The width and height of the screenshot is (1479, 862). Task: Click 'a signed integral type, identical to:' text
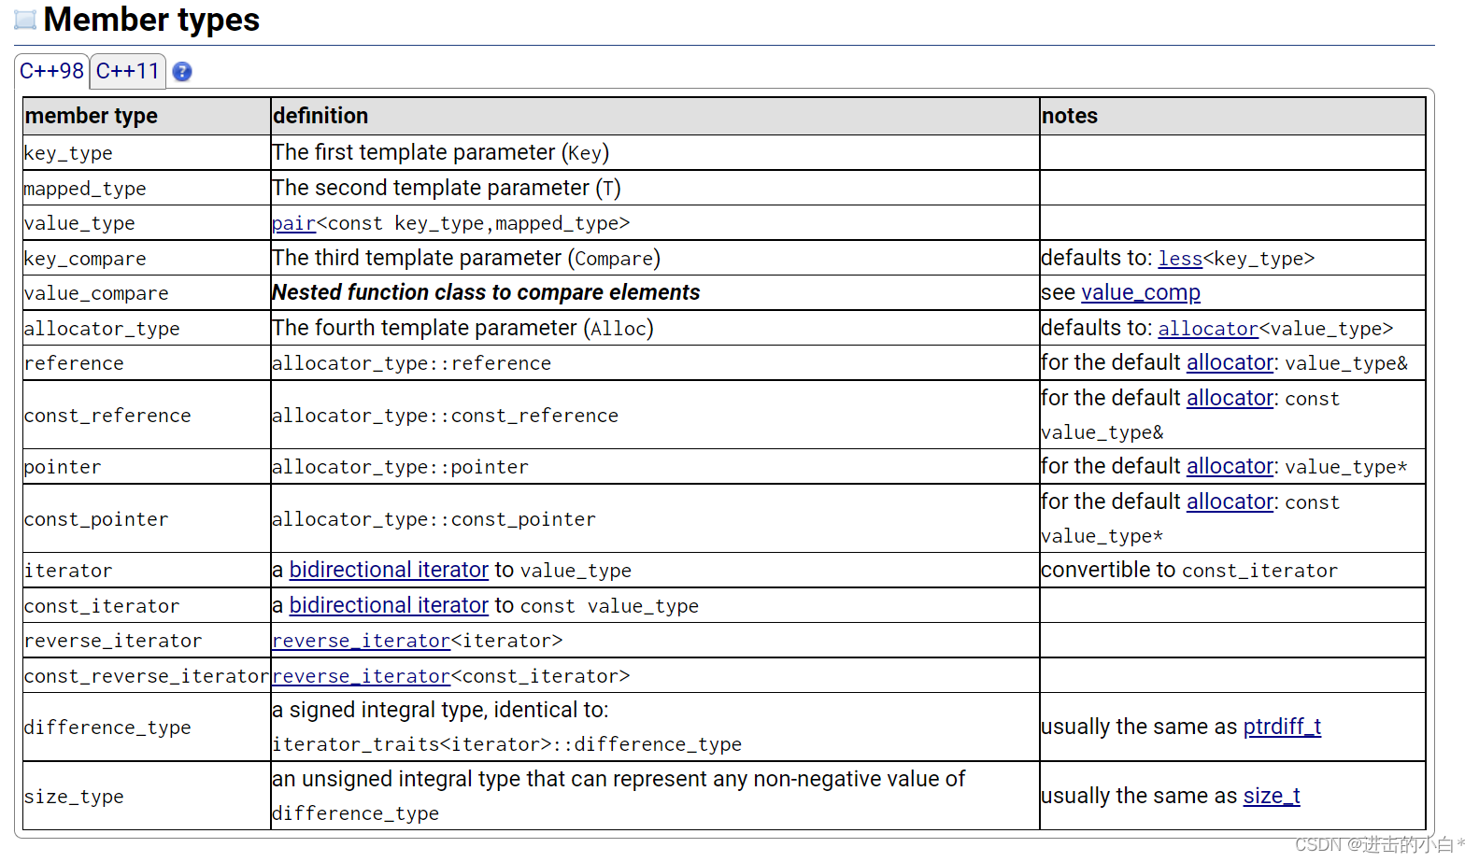click(440, 710)
